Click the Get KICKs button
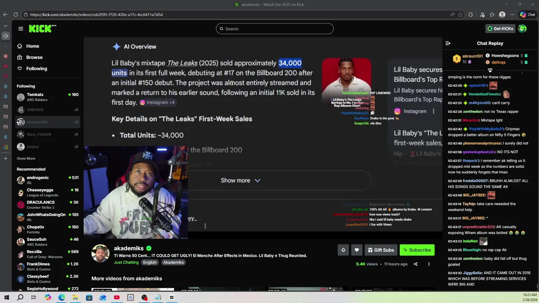This screenshot has height=303, width=539. (500, 29)
